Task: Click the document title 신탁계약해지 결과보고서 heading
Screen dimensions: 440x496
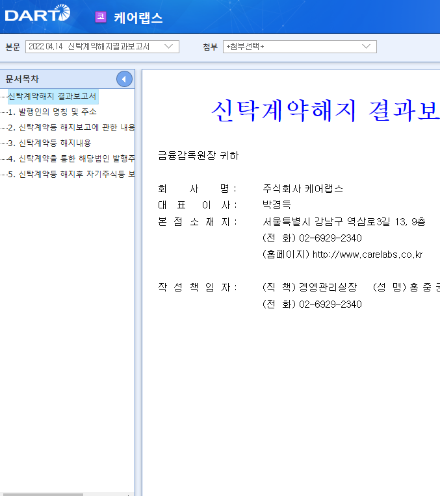Action: tap(326, 111)
